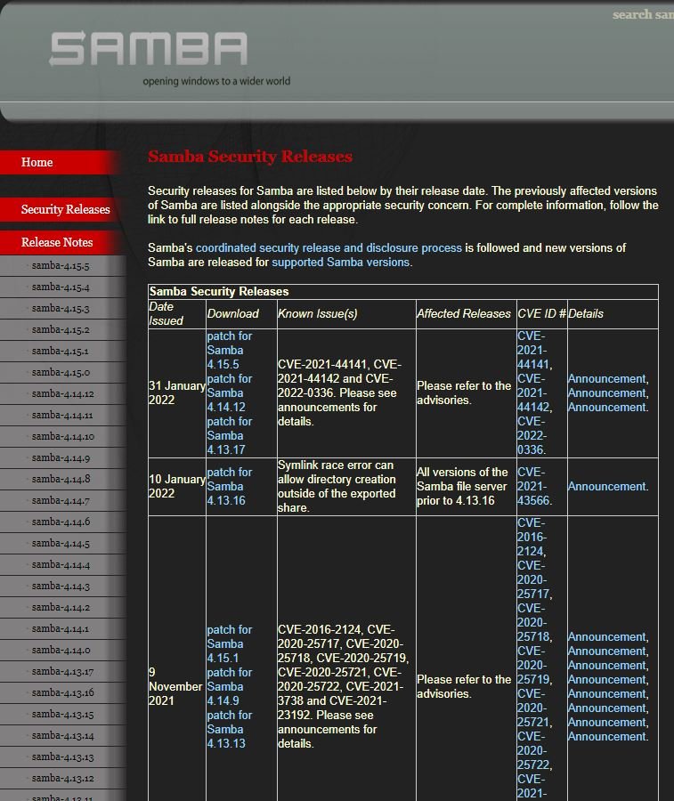The image size is (674, 801).
Task: Select samba-4.15.2 in sidebar
Action: click(61, 330)
